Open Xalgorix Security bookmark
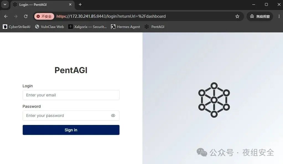This screenshot has width=283, height=164. click(87, 27)
